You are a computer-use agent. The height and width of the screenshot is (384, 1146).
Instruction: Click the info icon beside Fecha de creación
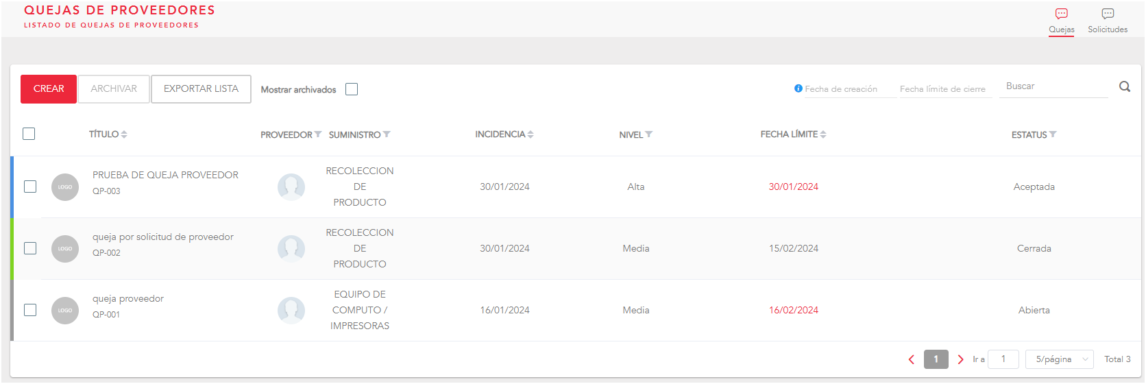coord(798,88)
